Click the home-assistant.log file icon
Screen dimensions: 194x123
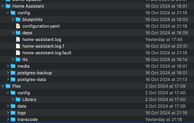tap(18, 39)
